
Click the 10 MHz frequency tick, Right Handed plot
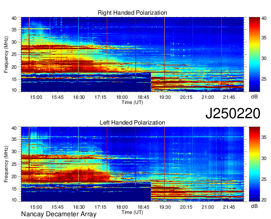pos(14,90)
